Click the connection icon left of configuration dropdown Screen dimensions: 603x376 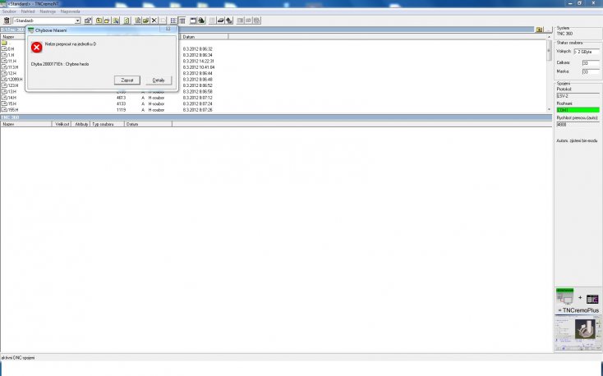7,20
